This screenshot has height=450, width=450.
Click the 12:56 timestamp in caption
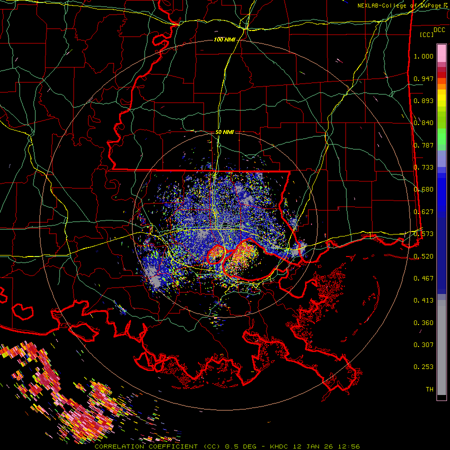coord(348,446)
